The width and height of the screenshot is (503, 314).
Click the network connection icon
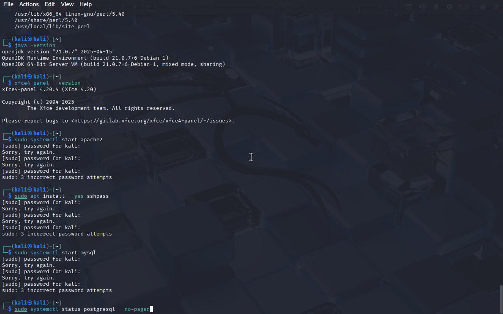409,6
